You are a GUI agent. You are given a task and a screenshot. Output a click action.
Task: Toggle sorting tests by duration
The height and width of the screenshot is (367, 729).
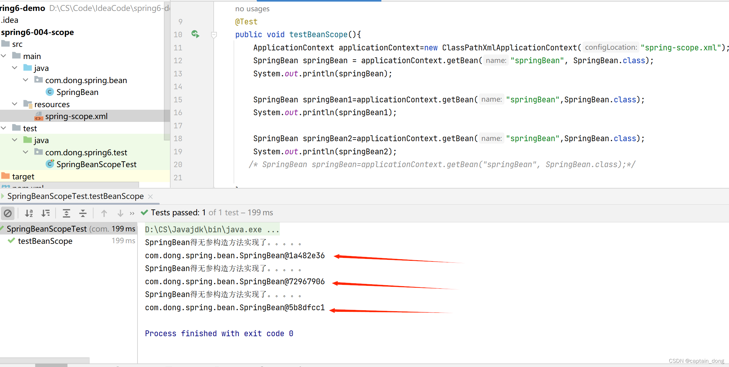tap(46, 213)
